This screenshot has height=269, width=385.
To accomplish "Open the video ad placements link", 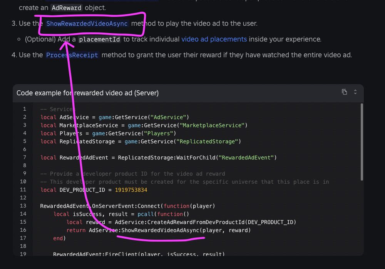I will (x=214, y=39).
